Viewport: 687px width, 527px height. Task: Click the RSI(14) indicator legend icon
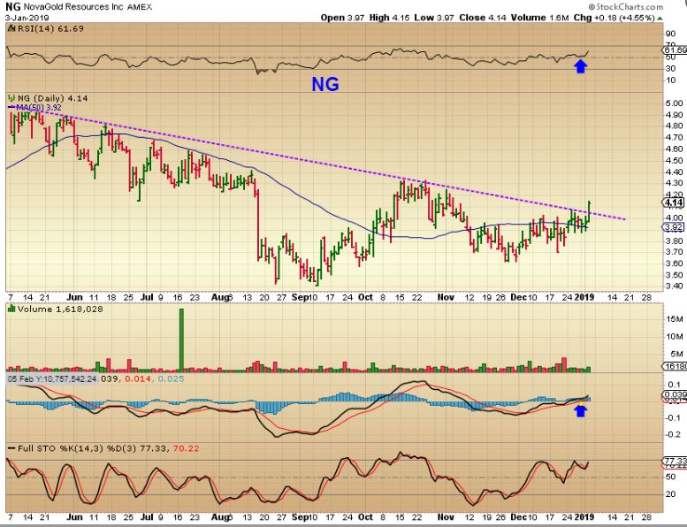click(11, 29)
